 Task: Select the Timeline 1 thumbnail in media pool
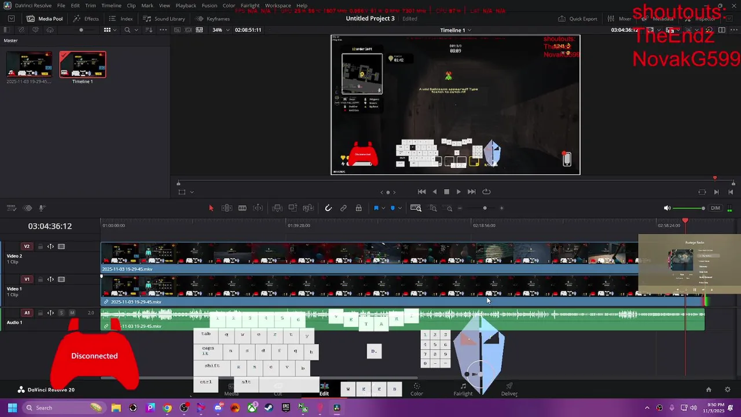coord(83,64)
